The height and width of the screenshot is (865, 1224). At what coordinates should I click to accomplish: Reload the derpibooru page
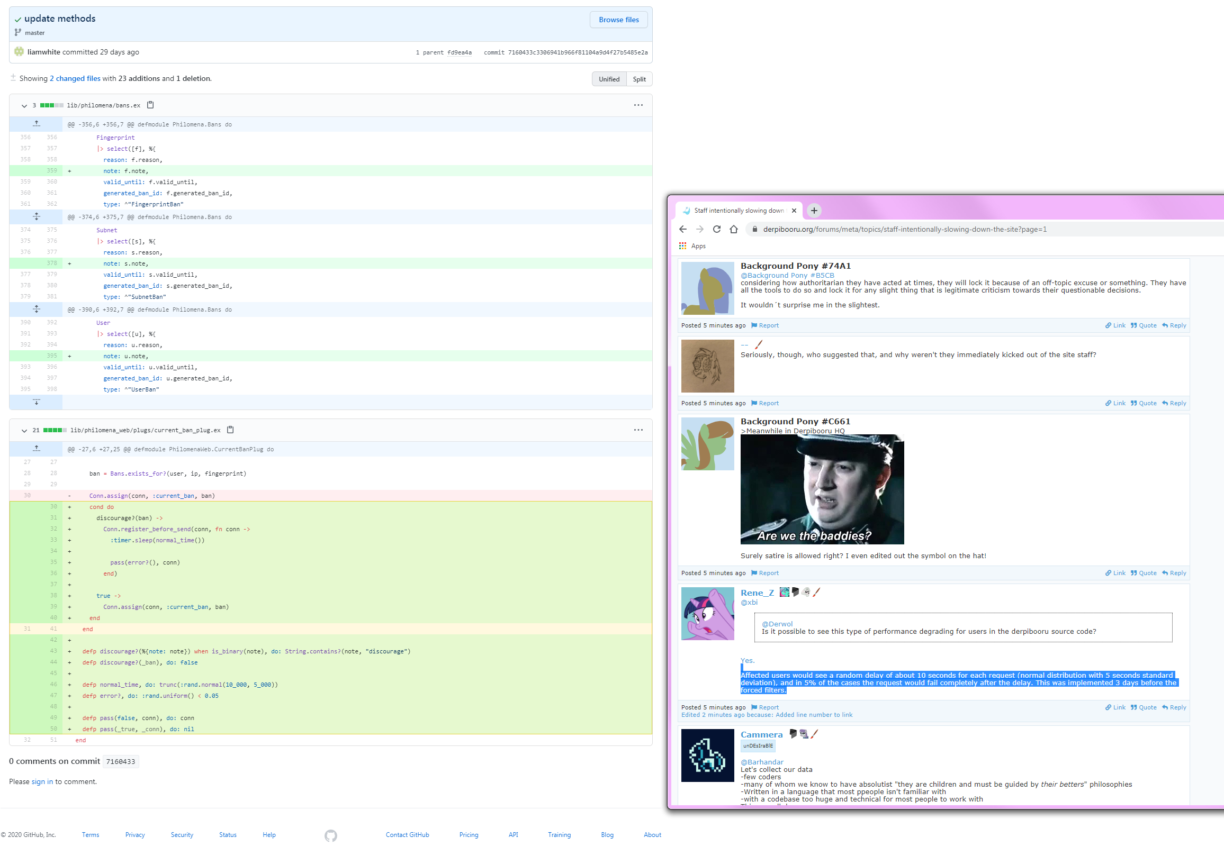click(717, 230)
